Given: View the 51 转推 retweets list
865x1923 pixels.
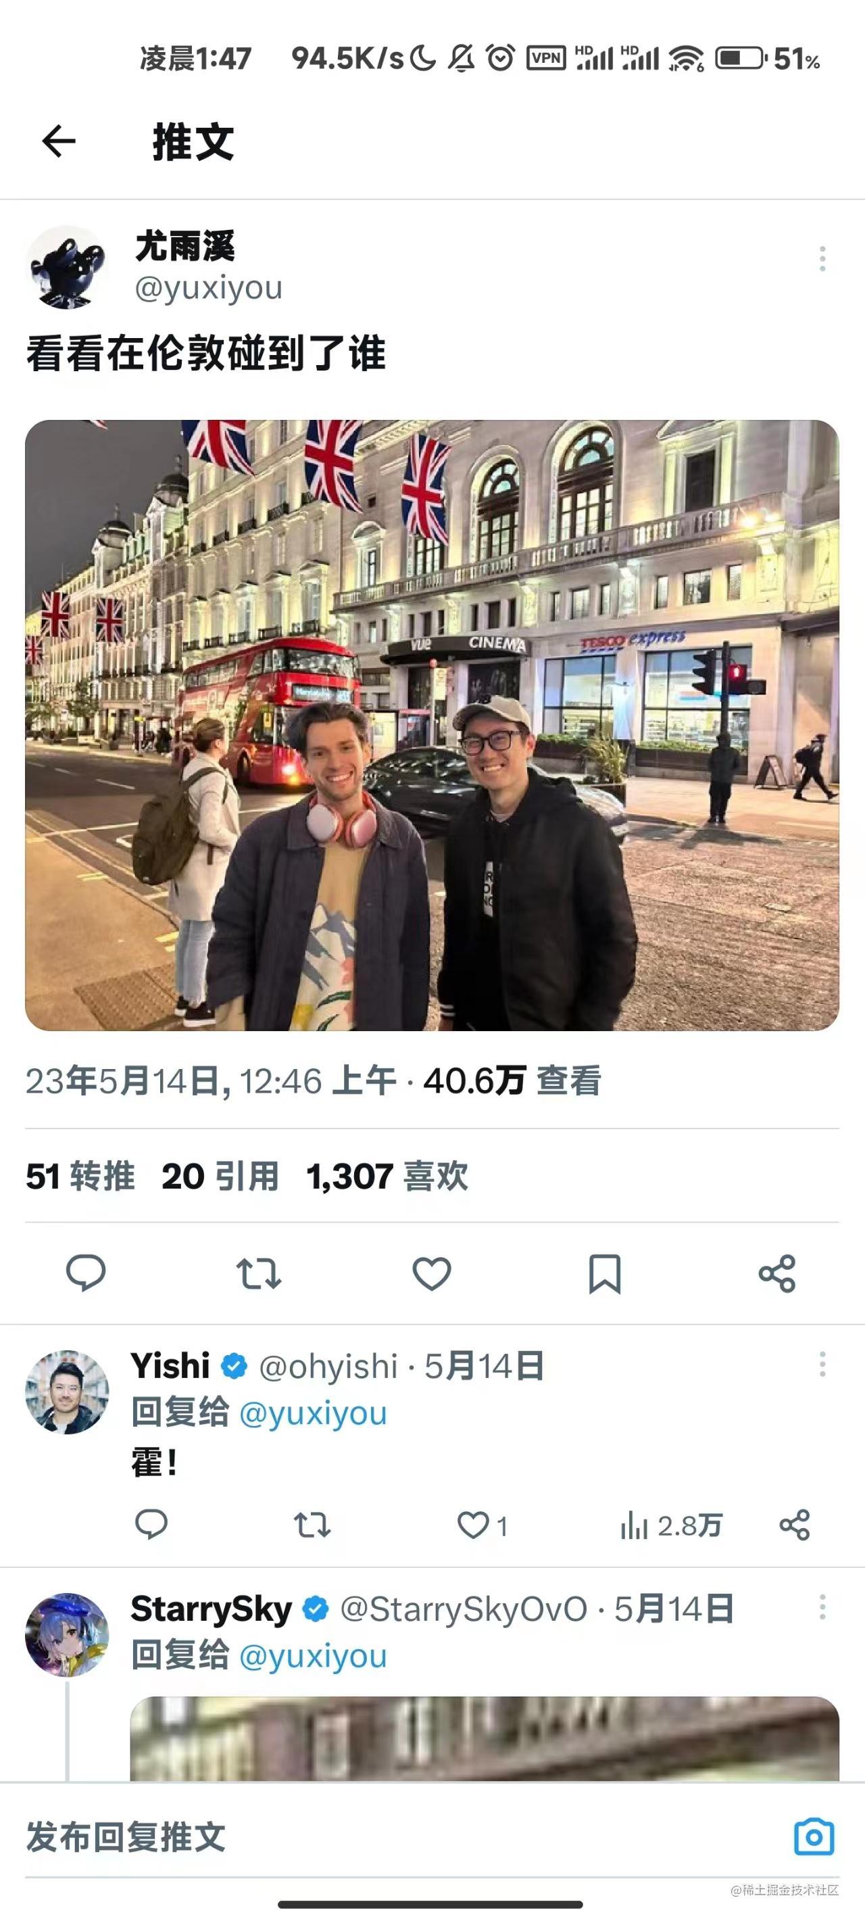Looking at the screenshot, I should (80, 1176).
